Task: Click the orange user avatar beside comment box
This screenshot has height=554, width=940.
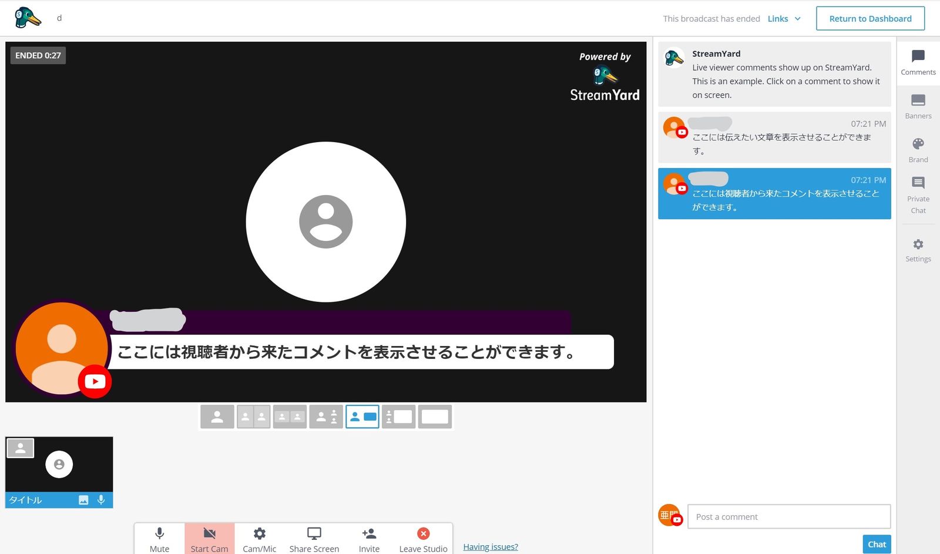Action: [x=670, y=515]
